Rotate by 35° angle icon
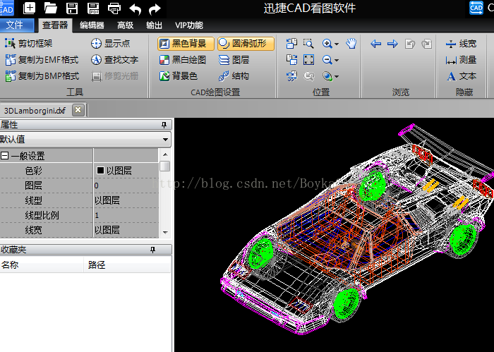This screenshot has width=494, height=352. [x=291, y=76]
